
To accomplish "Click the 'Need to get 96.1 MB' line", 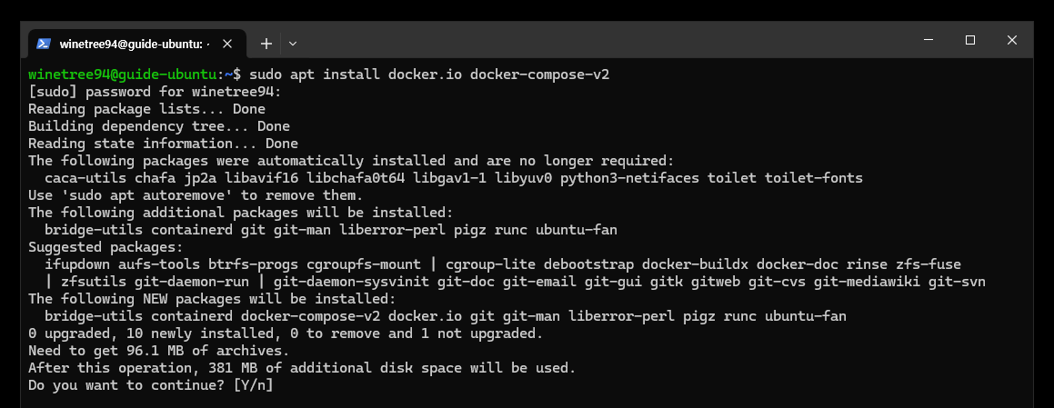I will 158,351.
